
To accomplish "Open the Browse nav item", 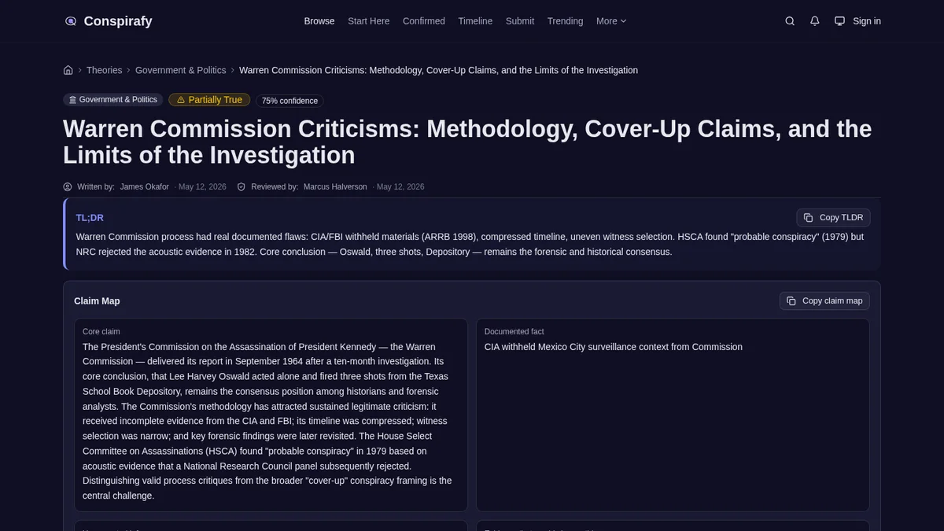I will point(319,21).
